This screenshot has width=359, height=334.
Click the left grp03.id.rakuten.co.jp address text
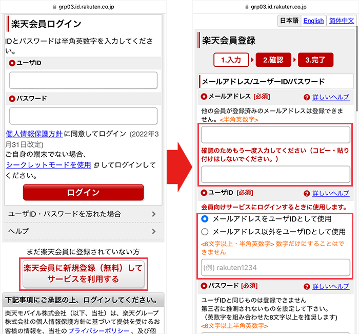coord(86,7)
